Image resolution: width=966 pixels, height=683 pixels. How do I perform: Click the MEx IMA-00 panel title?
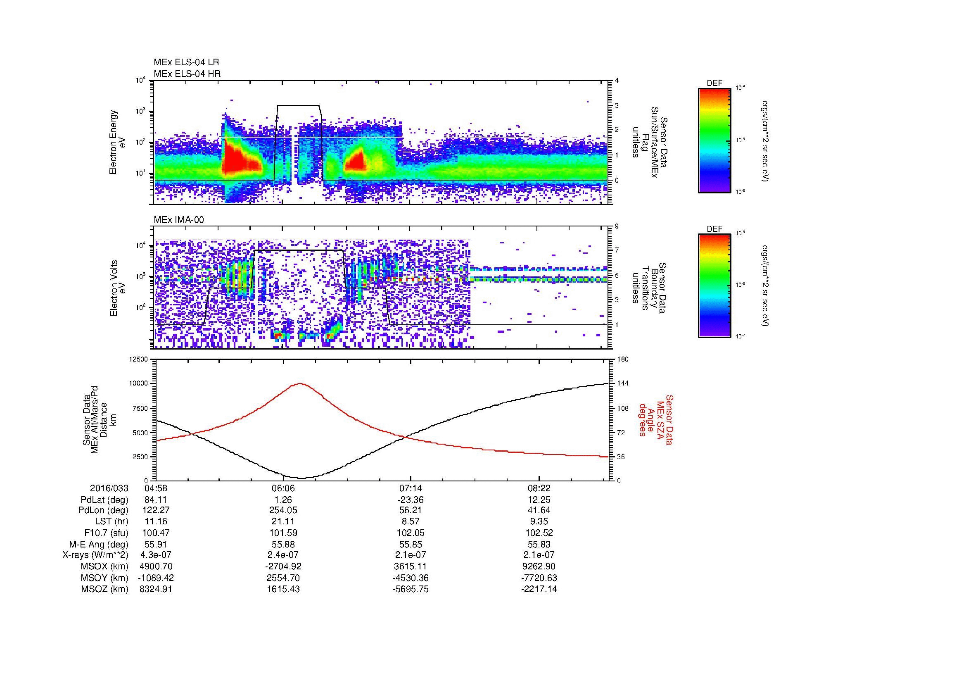tap(179, 220)
